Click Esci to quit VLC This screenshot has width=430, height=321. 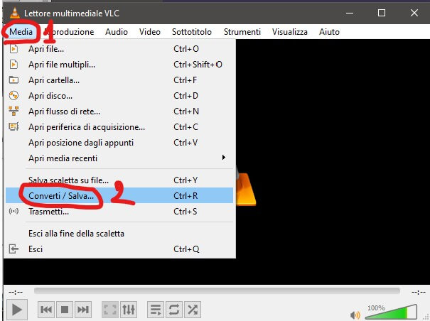pyautogui.click(x=36, y=249)
